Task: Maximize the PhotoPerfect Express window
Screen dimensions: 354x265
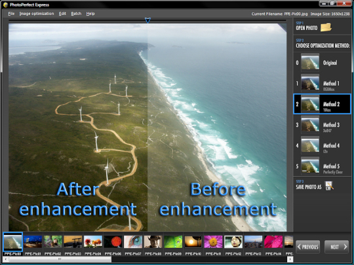Action: [x=332, y=3]
